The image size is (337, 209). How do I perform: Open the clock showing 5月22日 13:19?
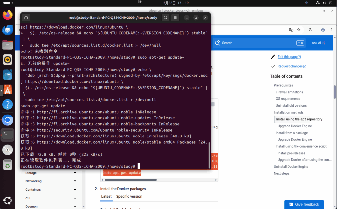(x=176, y=3)
